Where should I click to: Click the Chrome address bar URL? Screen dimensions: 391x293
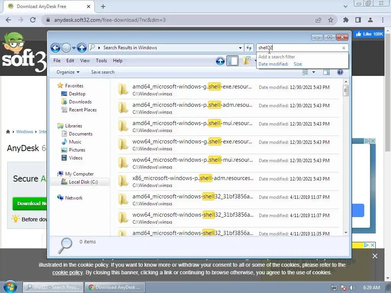pos(110,20)
